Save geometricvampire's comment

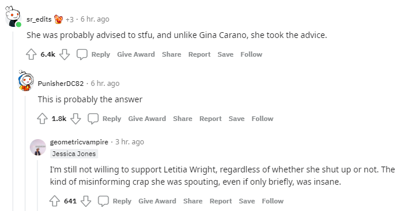[x=247, y=201]
